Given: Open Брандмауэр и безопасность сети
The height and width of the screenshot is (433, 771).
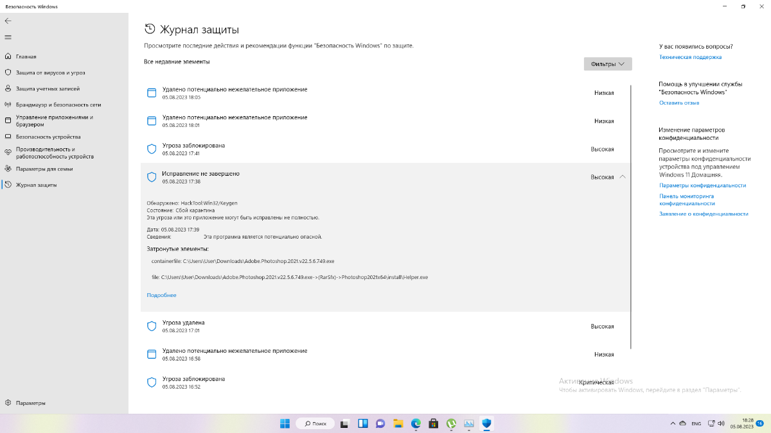Looking at the screenshot, I should tap(58, 105).
